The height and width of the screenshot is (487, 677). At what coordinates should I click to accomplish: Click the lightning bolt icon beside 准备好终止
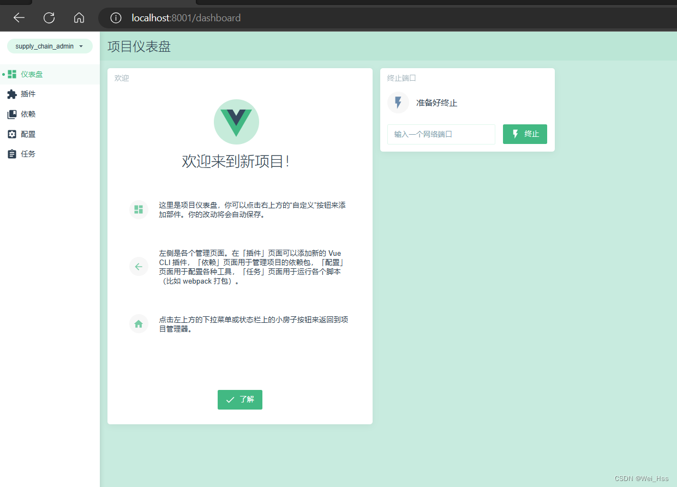pos(398,103)
